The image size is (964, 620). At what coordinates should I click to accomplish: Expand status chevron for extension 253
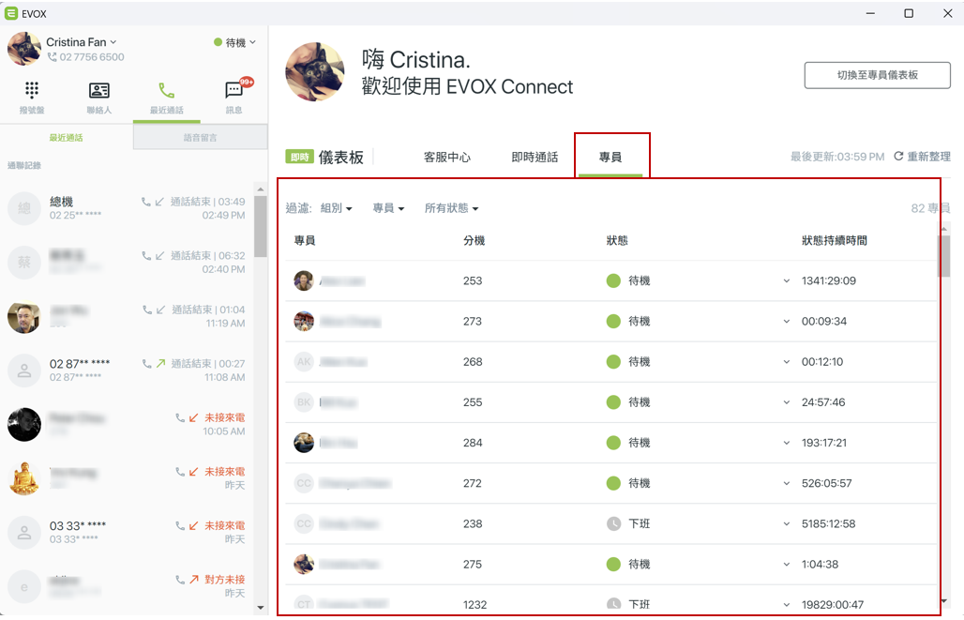coord(787,281)
